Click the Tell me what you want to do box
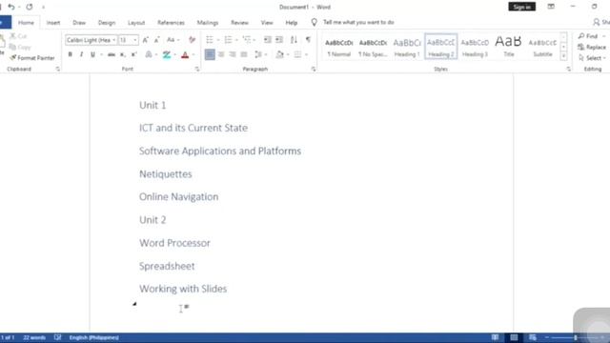The image size is (610, 343). (x=358, y=22)
